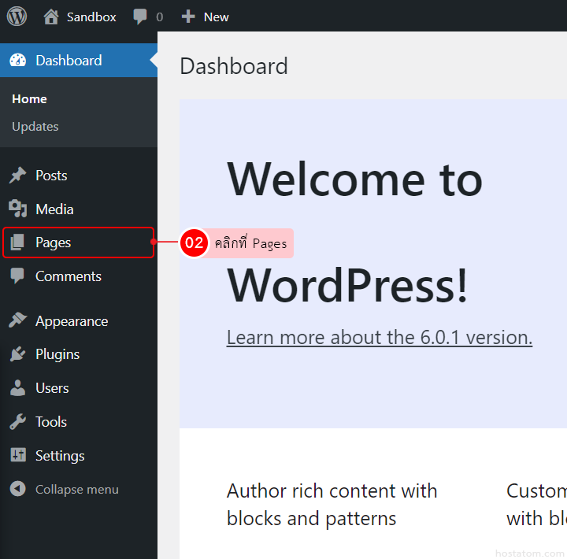Click the Appearance paintbrush icon
Screen dimensions: 567x559
[x=17, y=321]
